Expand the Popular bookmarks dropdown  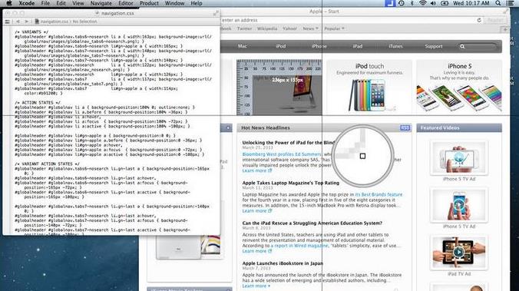pyautogui.click(x=334, y=28)
